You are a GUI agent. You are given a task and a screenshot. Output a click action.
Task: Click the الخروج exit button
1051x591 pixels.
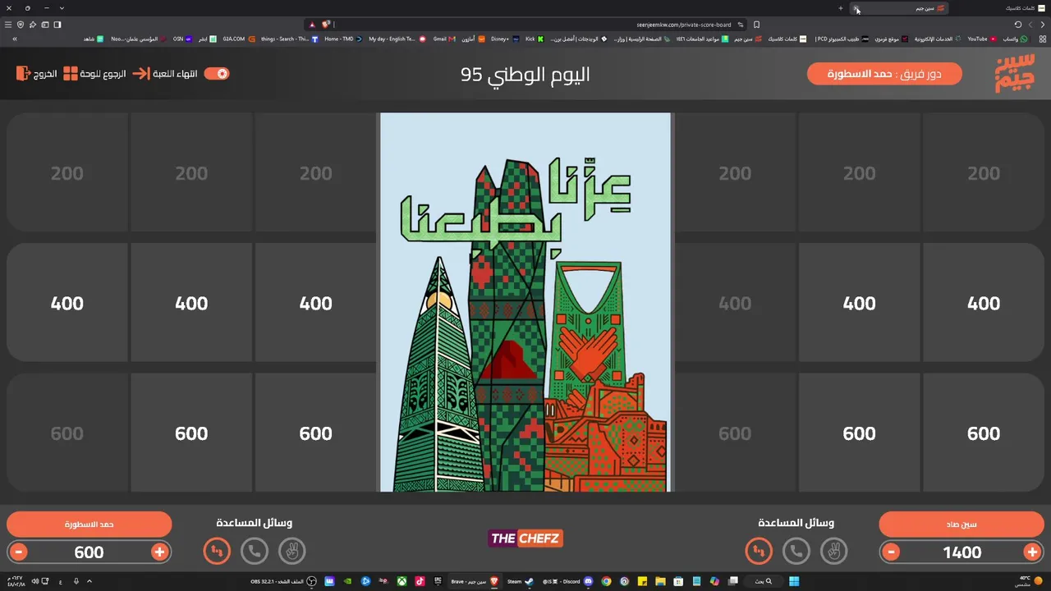(x=37, y=74)
